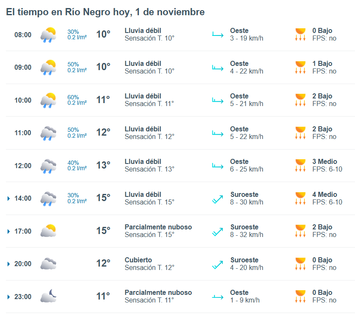Click the 23:00 moon and cloud icon
355x316 pixels.
point(48,297)
